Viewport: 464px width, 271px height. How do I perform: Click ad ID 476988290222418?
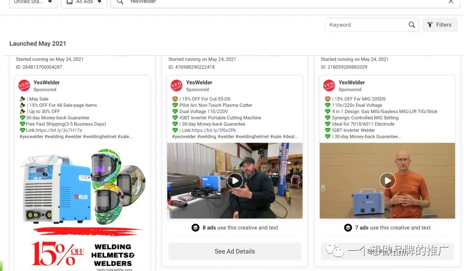pyautogui.click(x=192, y=67)
